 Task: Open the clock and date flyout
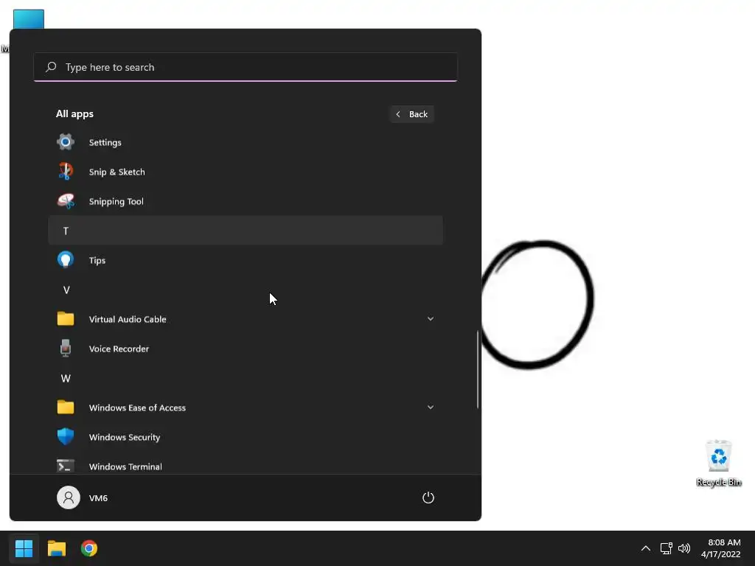pos(721,548)
